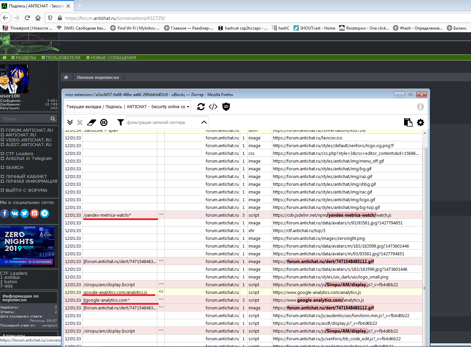Viewport: 471px width, 347px height.
Task: Click the funnel filter icon
Action: click(x=120, y=123)
